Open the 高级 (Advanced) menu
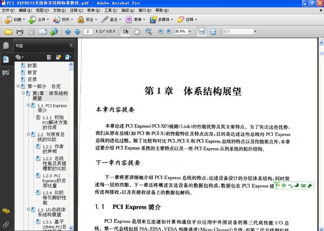Viewport: 324px width, 231px height. pyautogui.click(x=127, y=10)
